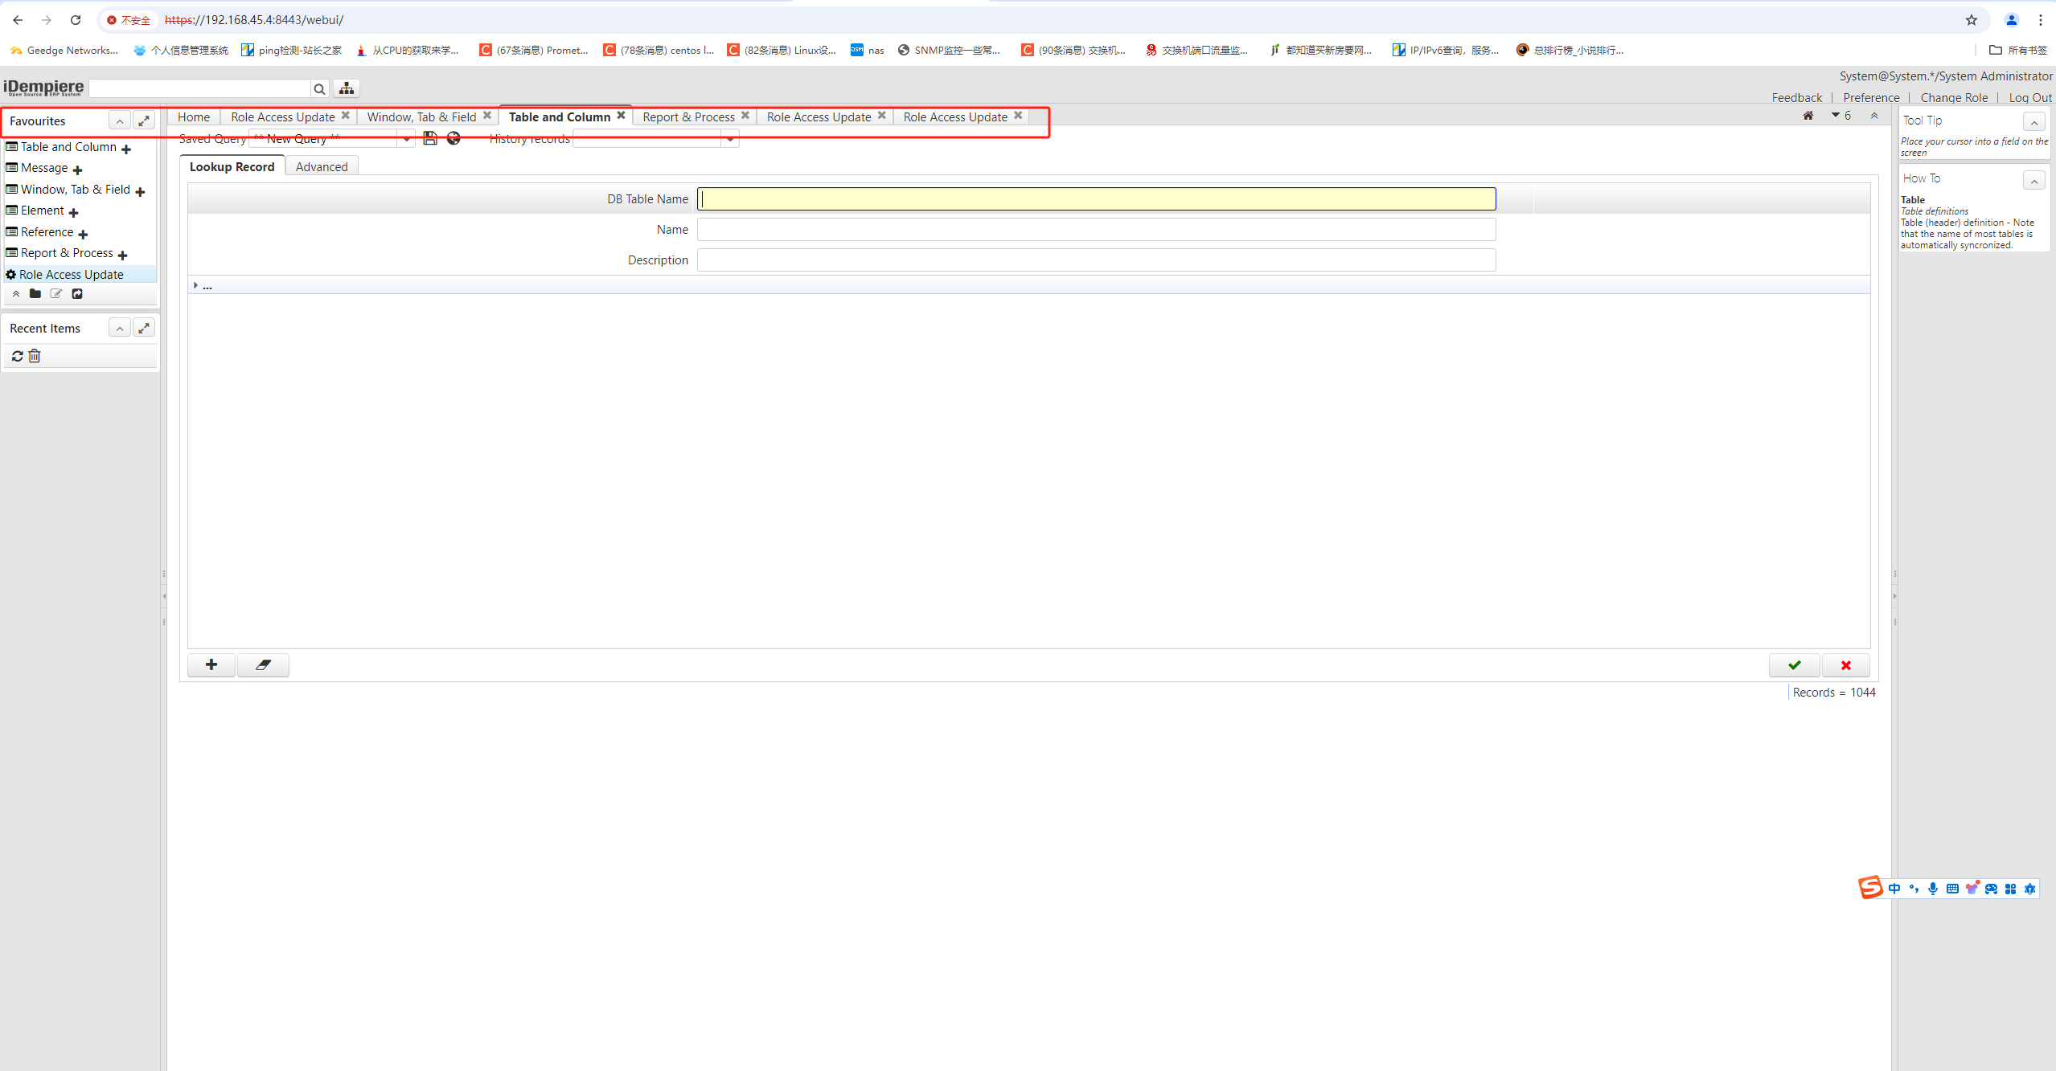2056x1071 pixels.
Task: Click the globe share query icon
Action: pos(453,138)
